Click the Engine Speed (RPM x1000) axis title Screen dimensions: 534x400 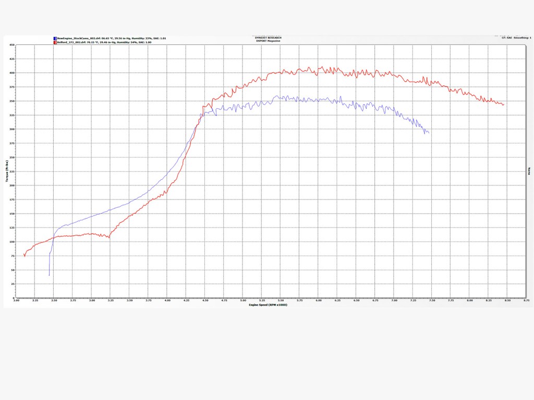point(267,304)
